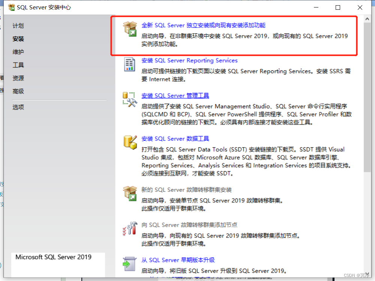This screenshot has height=281, width=375.
Task: Click the new standalone installation box icon
Action: click(x=130, y=29)
